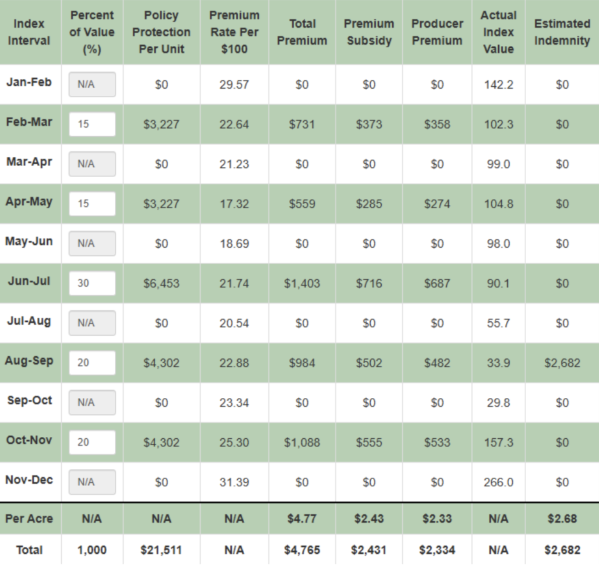Click the Jun-Jul total premium $1,403 cell

click(x=302, y=283)
